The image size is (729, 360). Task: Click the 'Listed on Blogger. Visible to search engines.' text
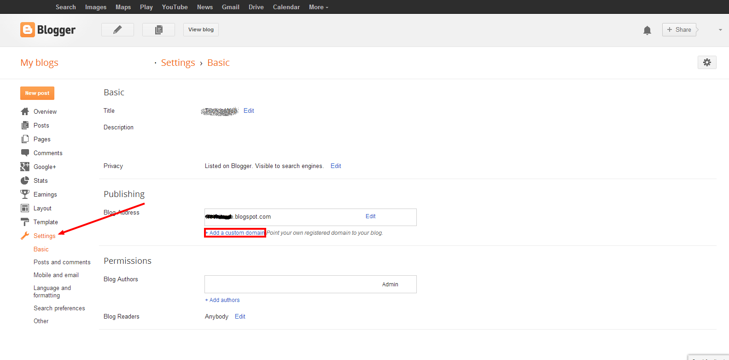tap(264, 166)
